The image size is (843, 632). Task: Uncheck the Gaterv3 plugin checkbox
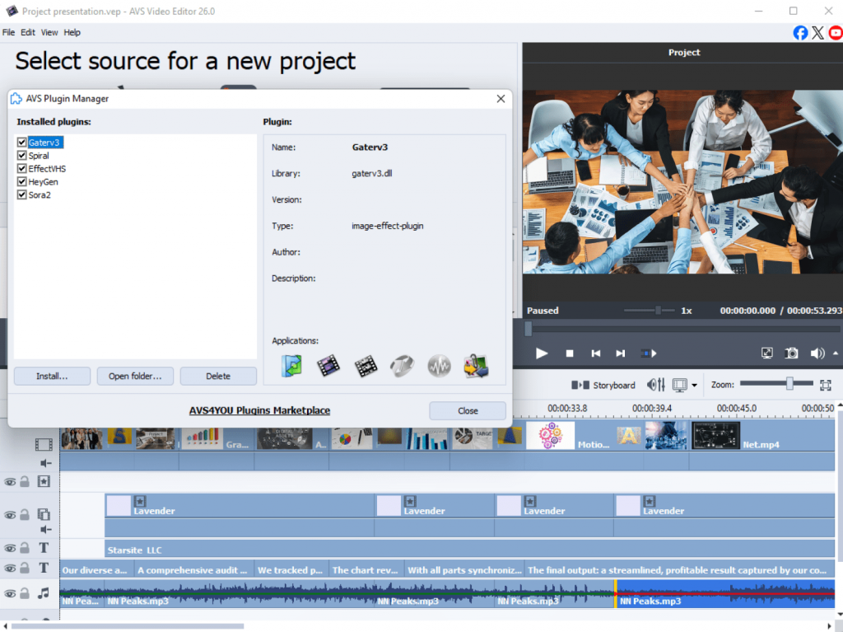click(21, 142)
